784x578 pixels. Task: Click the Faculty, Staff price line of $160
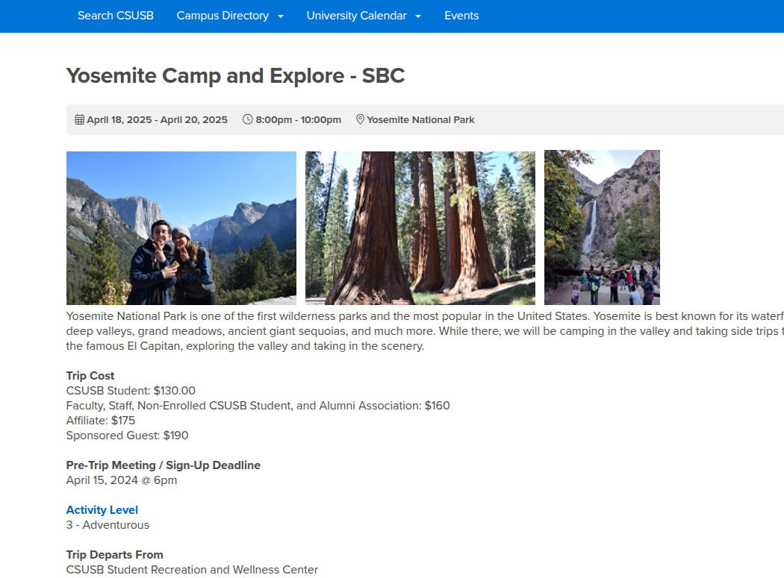pos(258,406)
